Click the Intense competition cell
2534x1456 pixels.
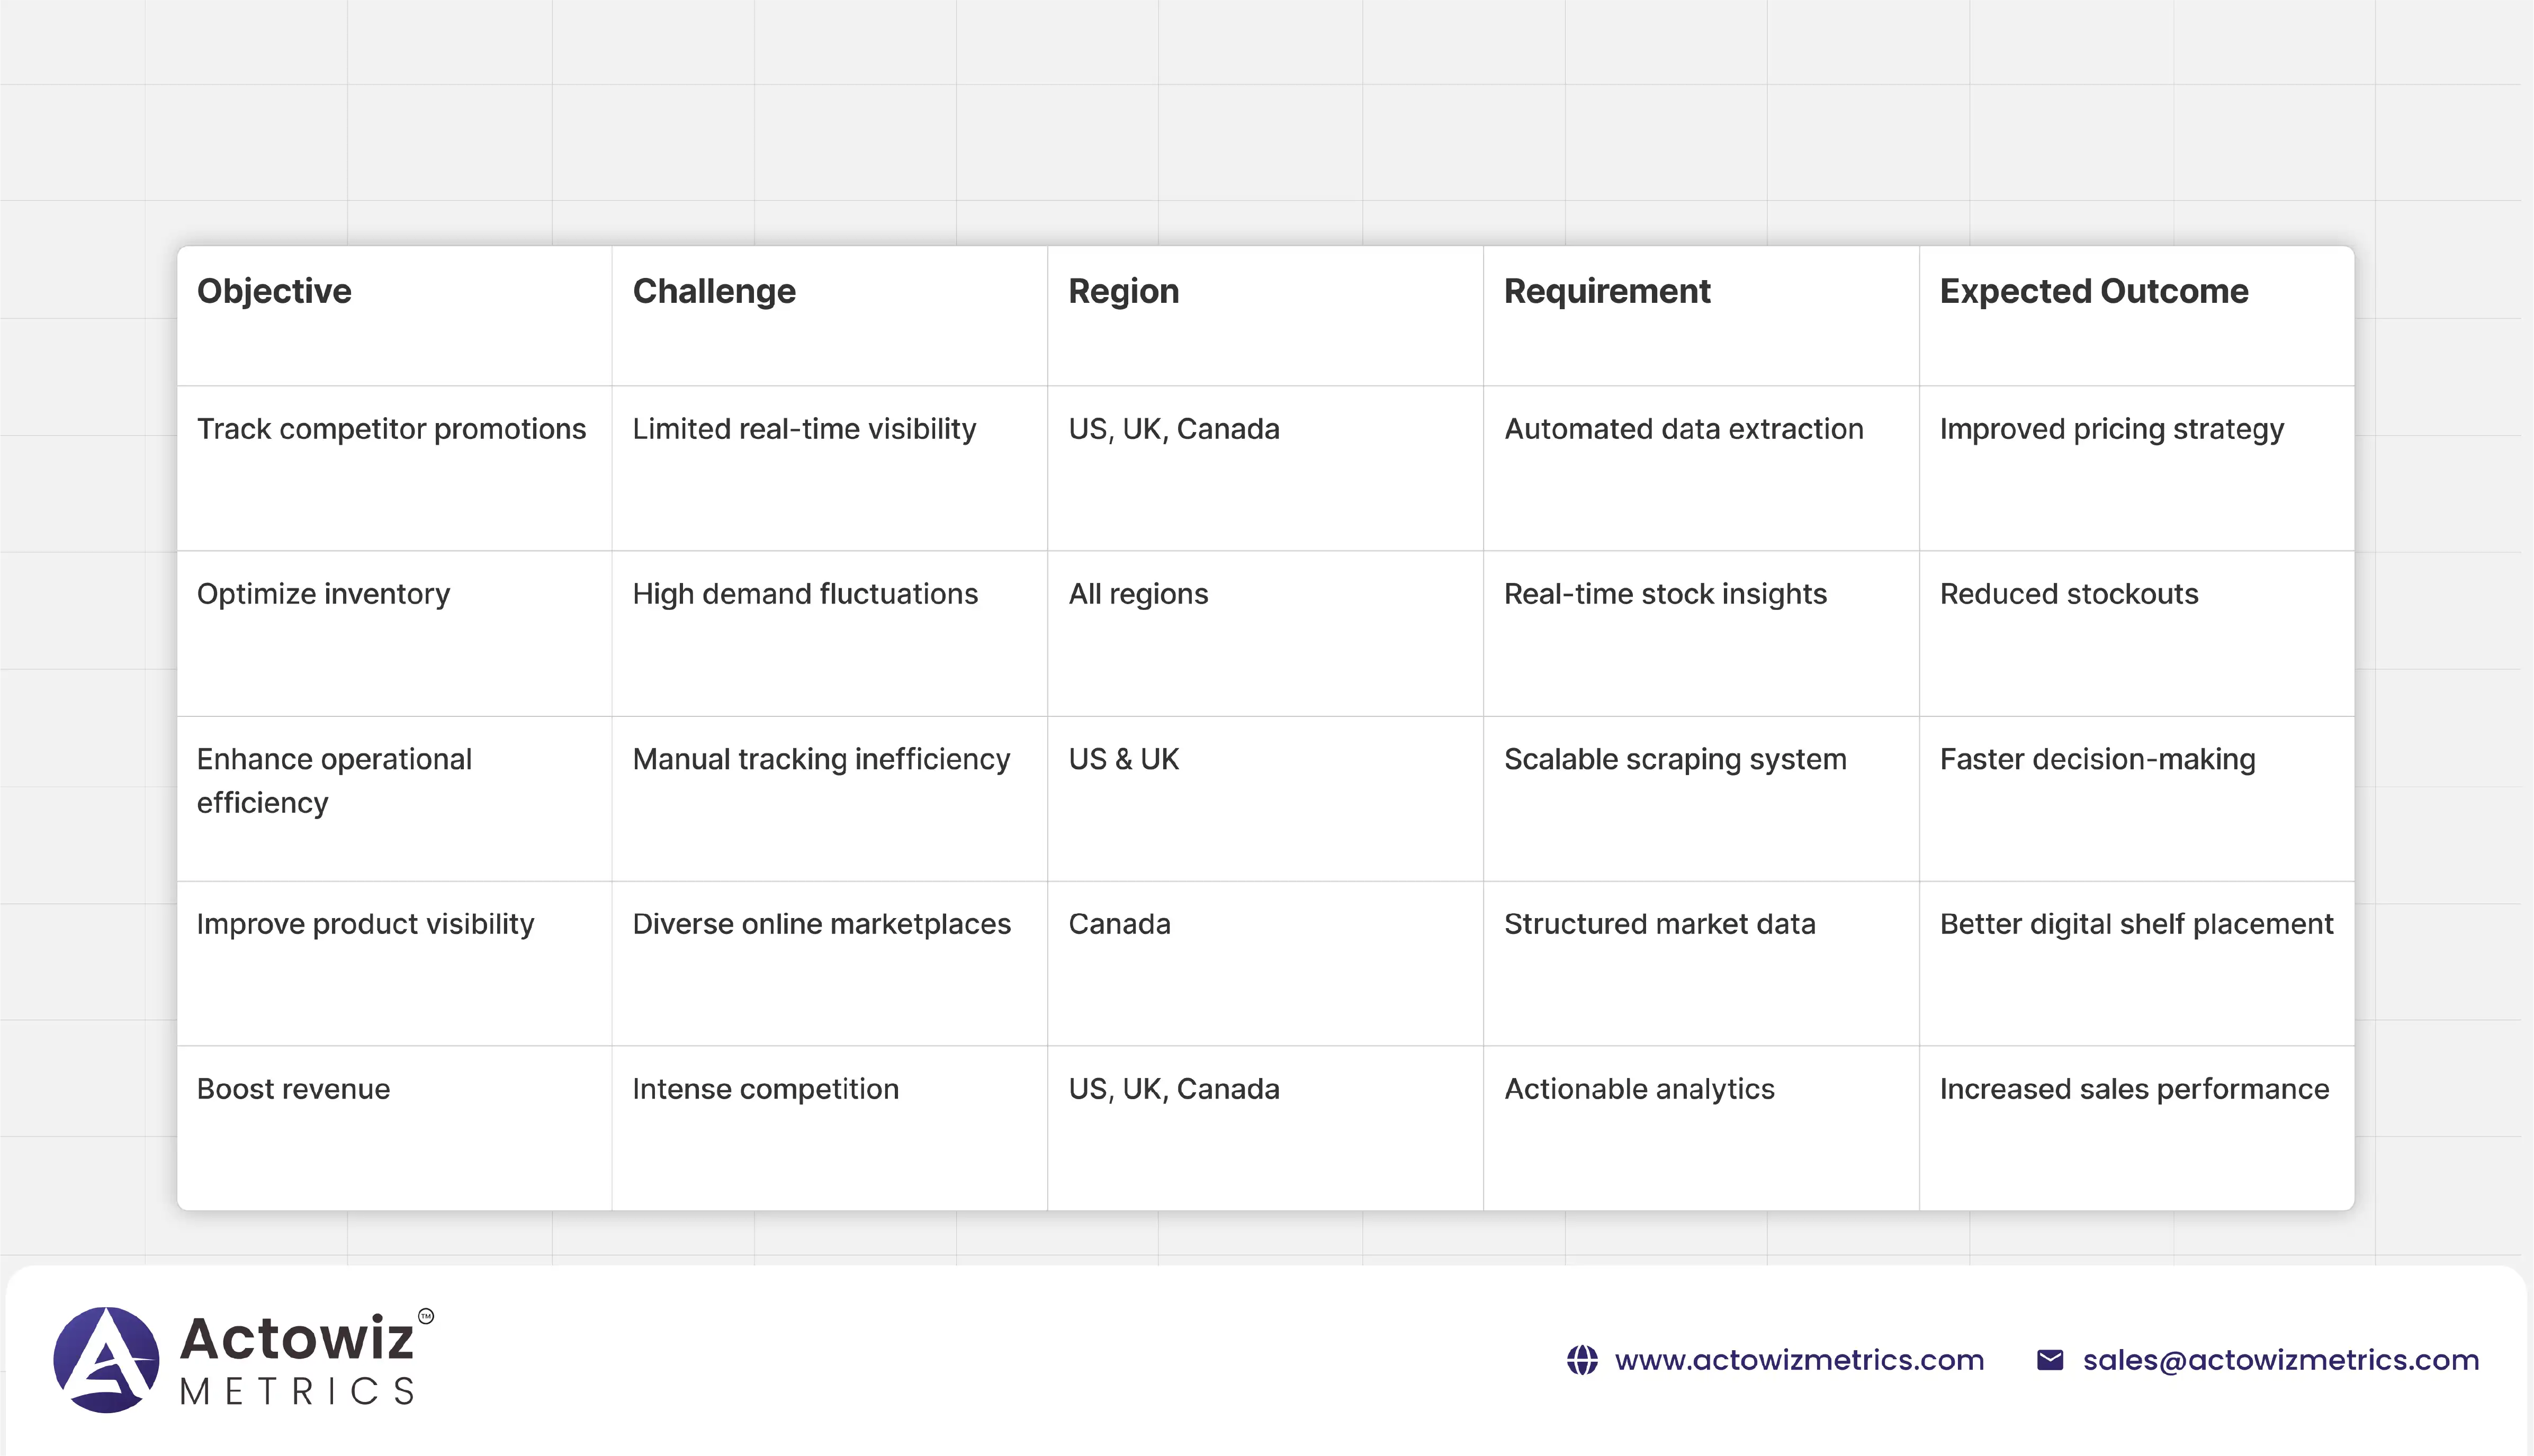(765, 1089)
